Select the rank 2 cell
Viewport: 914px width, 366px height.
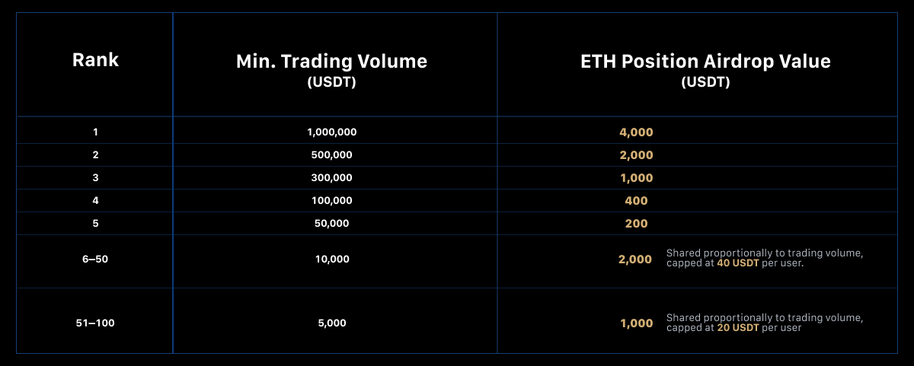[x=95, y=154]
